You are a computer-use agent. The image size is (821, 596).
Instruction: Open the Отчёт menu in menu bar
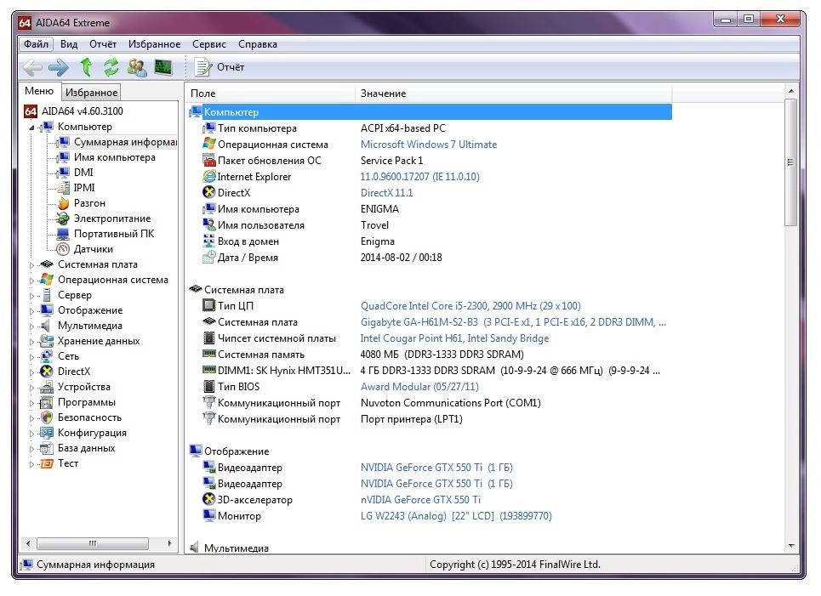tap(103, 44)
